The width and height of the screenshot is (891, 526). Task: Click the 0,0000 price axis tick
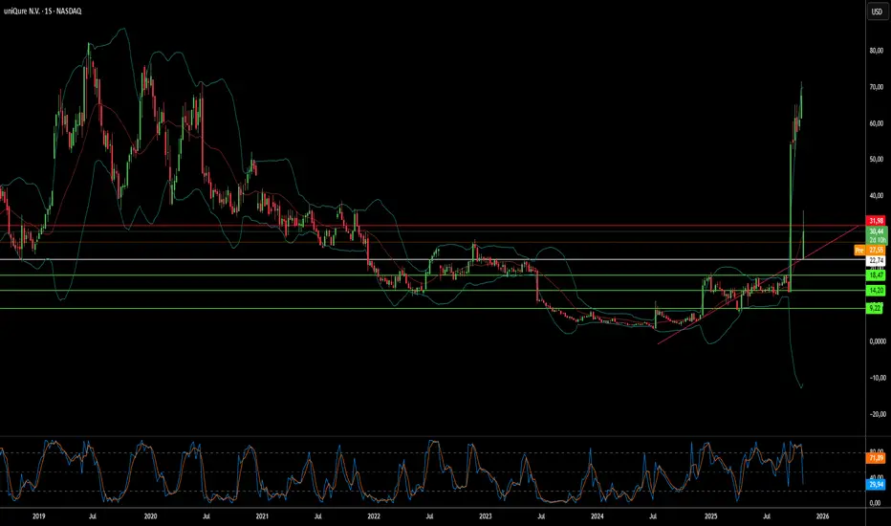[877, 341]
